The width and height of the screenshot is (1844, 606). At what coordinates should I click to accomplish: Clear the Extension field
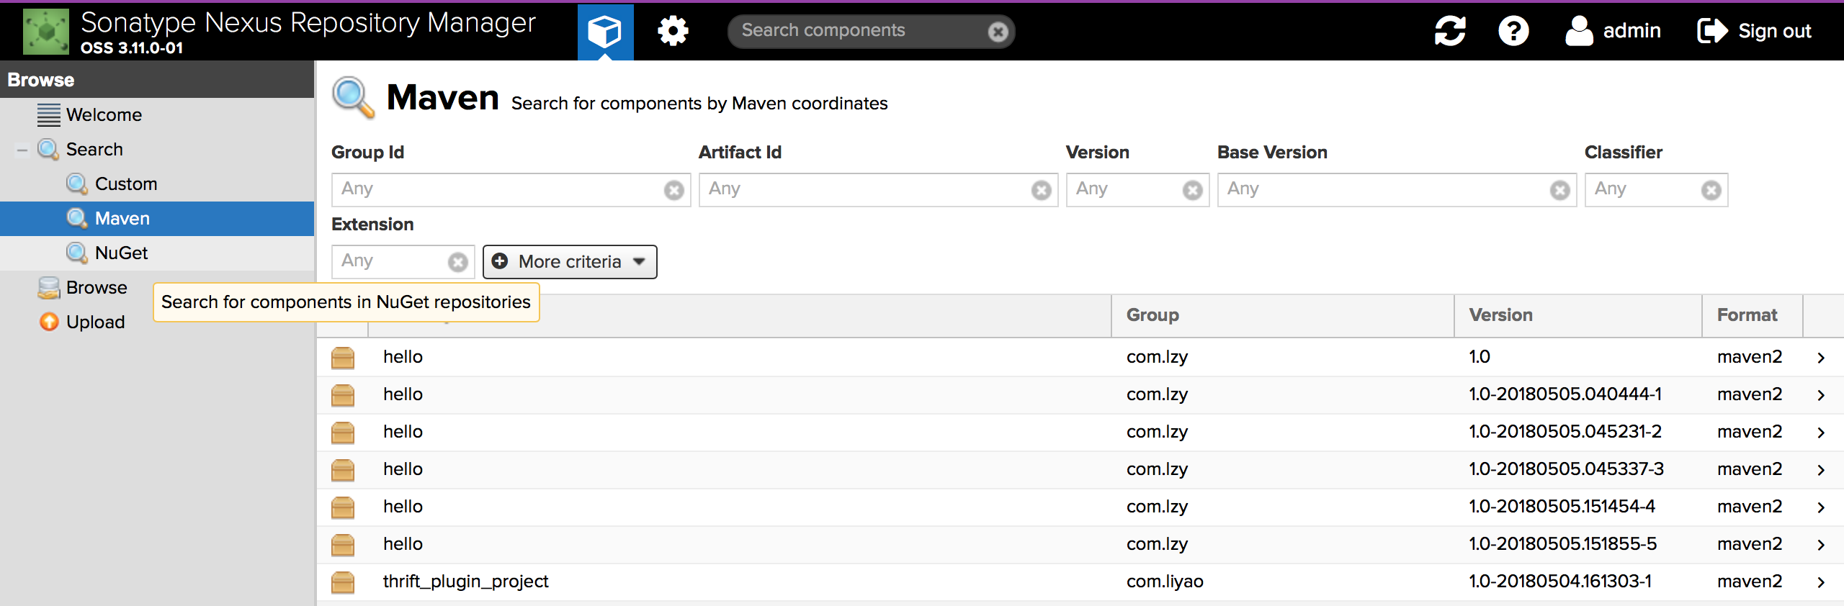click(x=458, y=262)
